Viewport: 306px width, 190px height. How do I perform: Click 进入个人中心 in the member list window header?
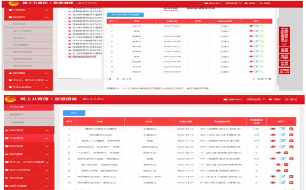point(88,3)
